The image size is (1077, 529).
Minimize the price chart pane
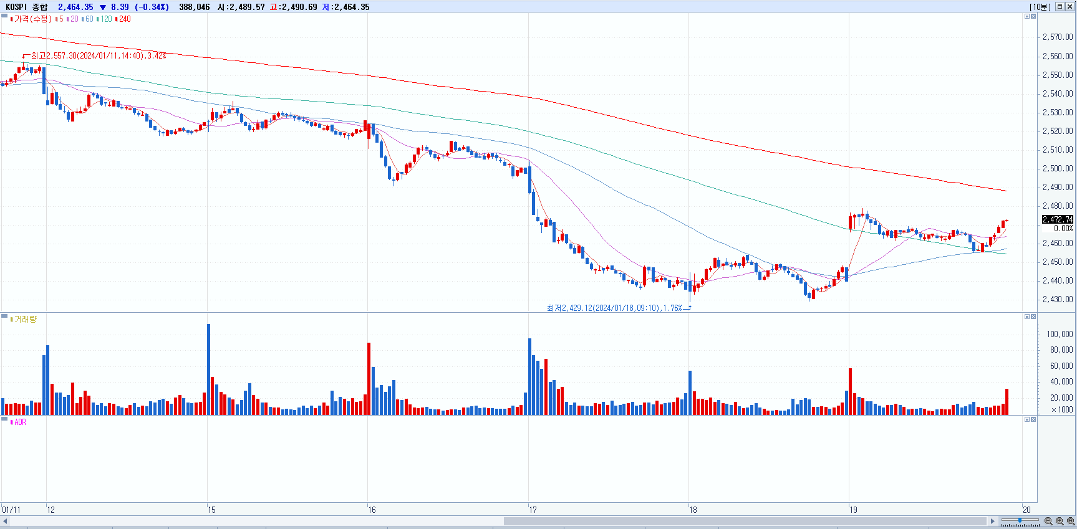1027,16
